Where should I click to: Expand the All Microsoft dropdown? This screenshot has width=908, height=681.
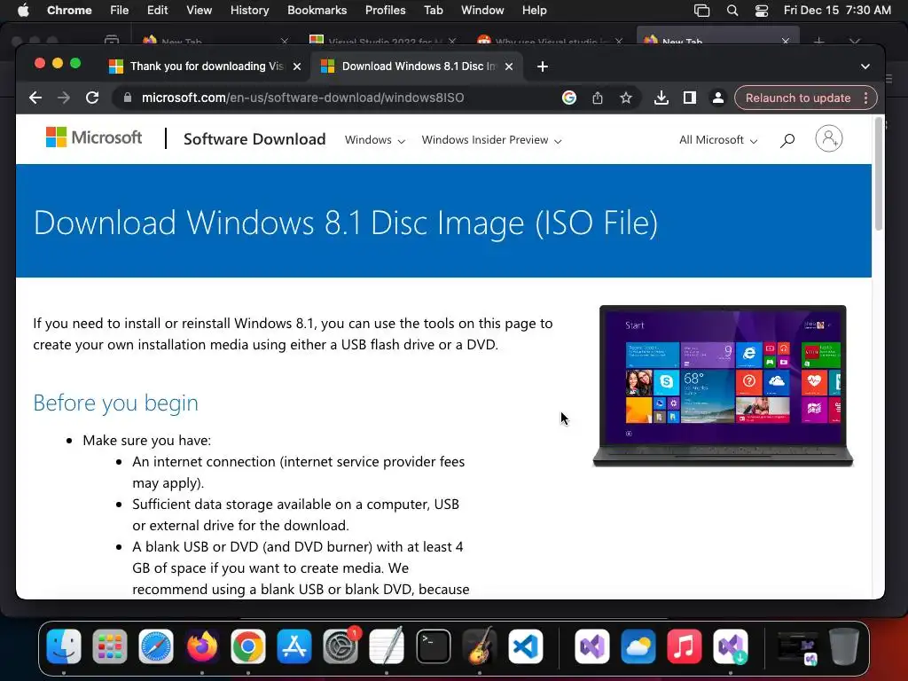coord(718,140)
